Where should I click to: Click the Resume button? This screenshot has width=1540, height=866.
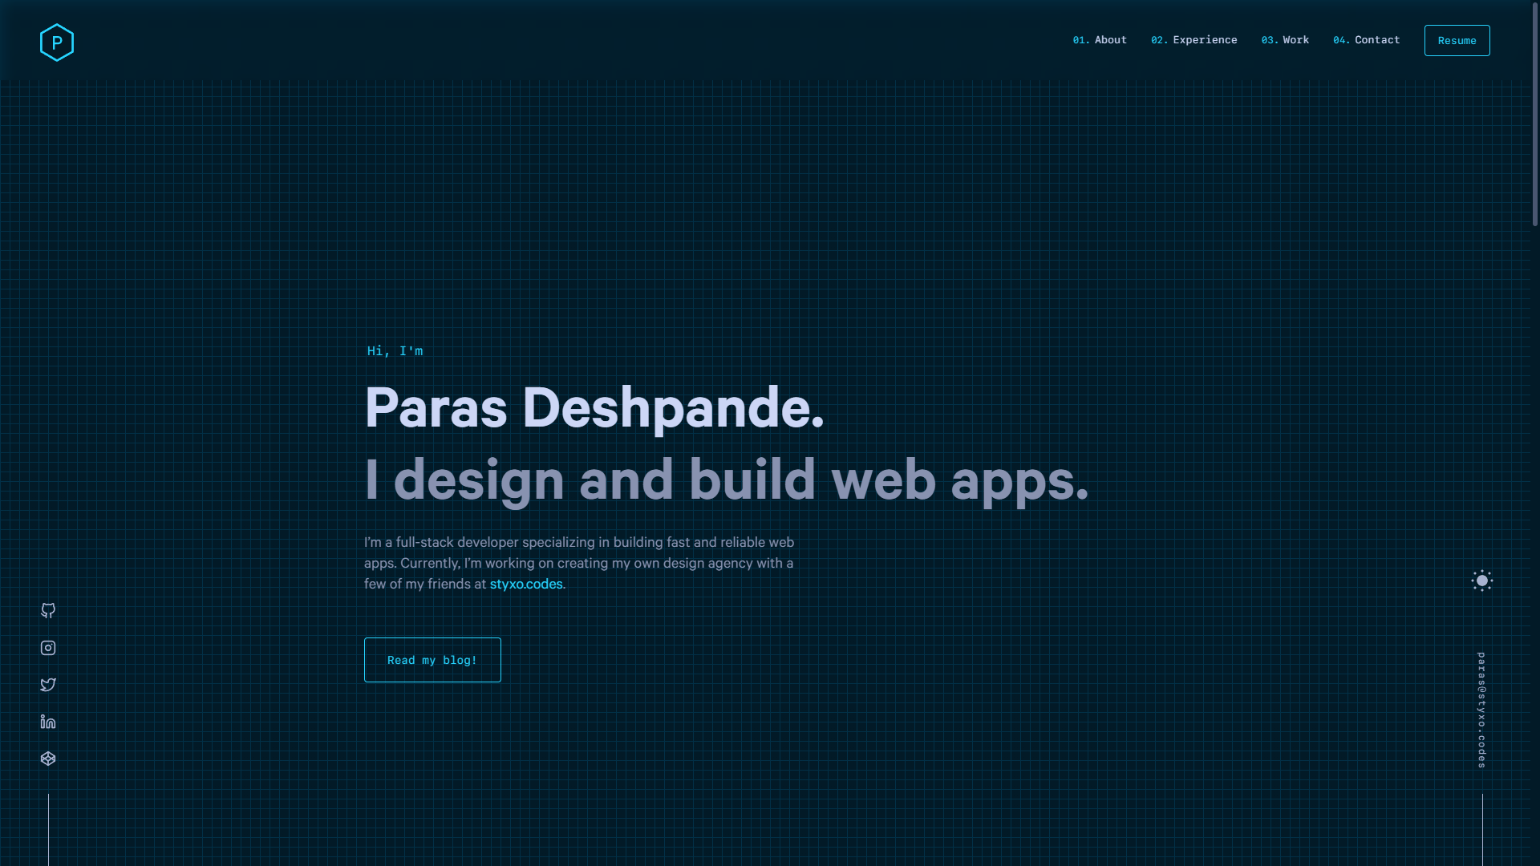pos(1457,41)
